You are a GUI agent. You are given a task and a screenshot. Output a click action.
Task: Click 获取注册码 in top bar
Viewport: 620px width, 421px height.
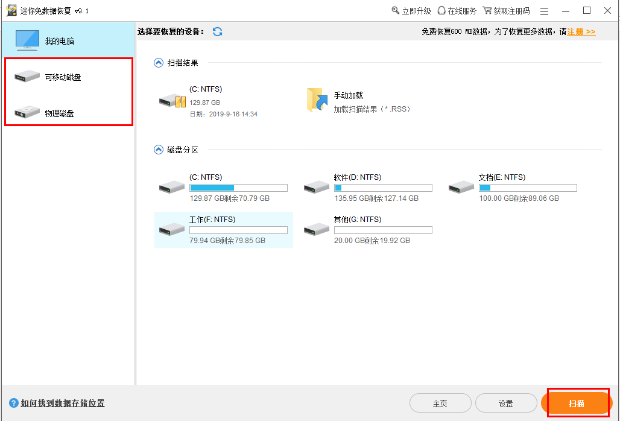(511, 11)
